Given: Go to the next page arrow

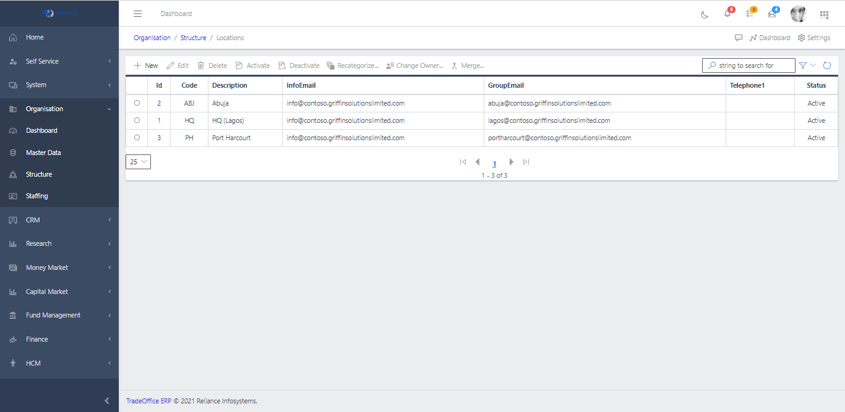Looking at the screenshot, I should pos(511,162).
